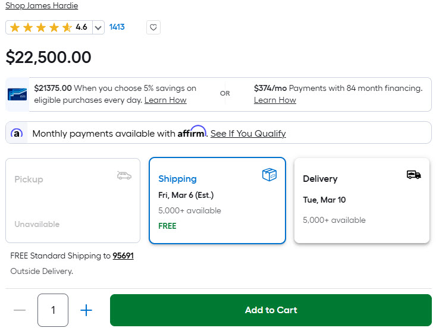Decrease quantity with minus icon

coord(20,310)
